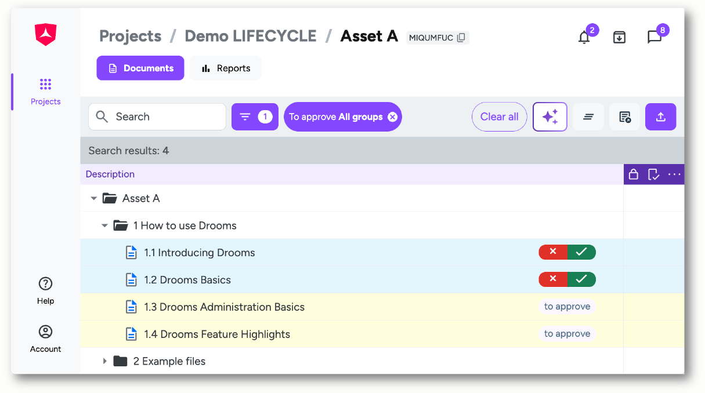Select 1.1 Introducing Drooms document name
The image size is (705, 393).
tap(200, 253)
